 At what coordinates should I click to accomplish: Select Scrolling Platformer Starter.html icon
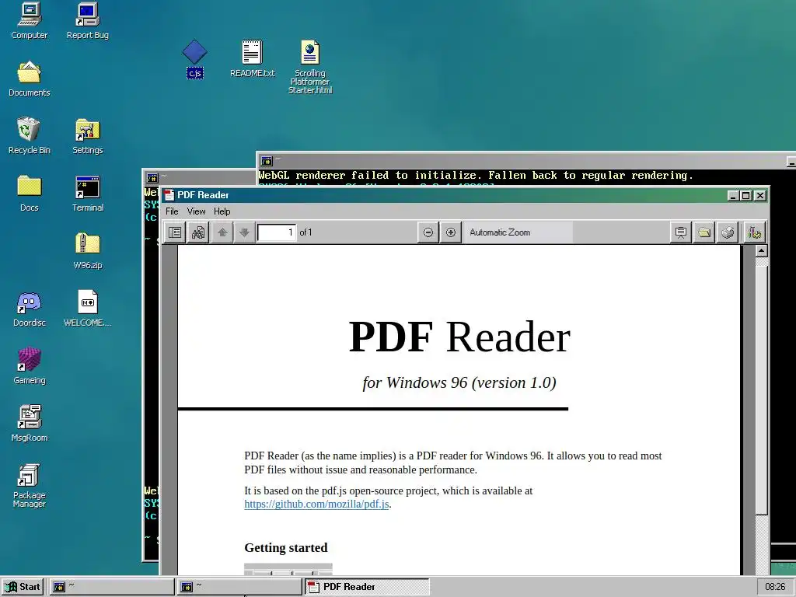[x=309, y=67]
